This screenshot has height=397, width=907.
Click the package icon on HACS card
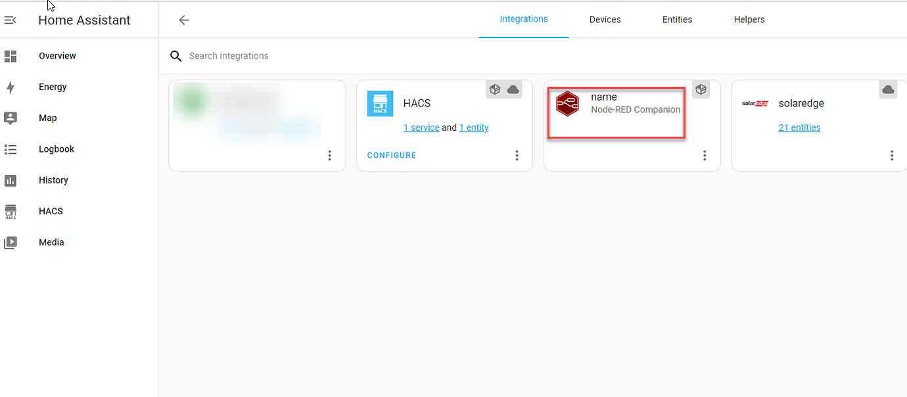[495, 89]
